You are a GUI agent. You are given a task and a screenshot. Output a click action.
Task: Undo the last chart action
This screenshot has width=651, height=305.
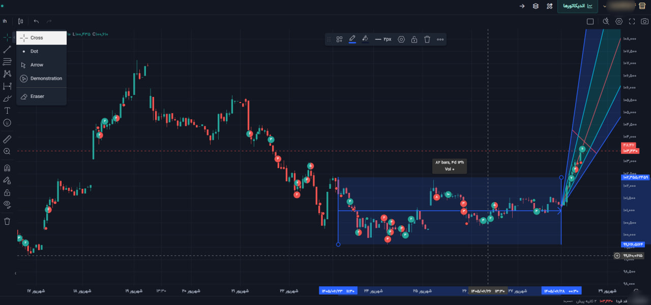coord(36,21)
